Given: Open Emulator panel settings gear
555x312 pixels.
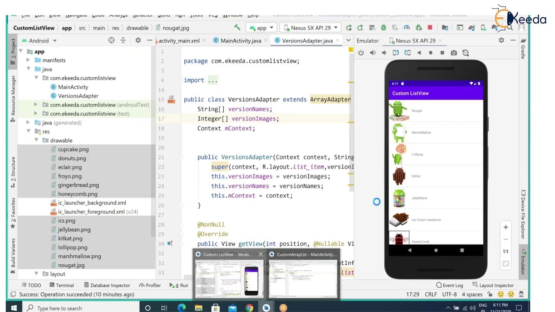Looking at the screenshot, I should [501, 40].
